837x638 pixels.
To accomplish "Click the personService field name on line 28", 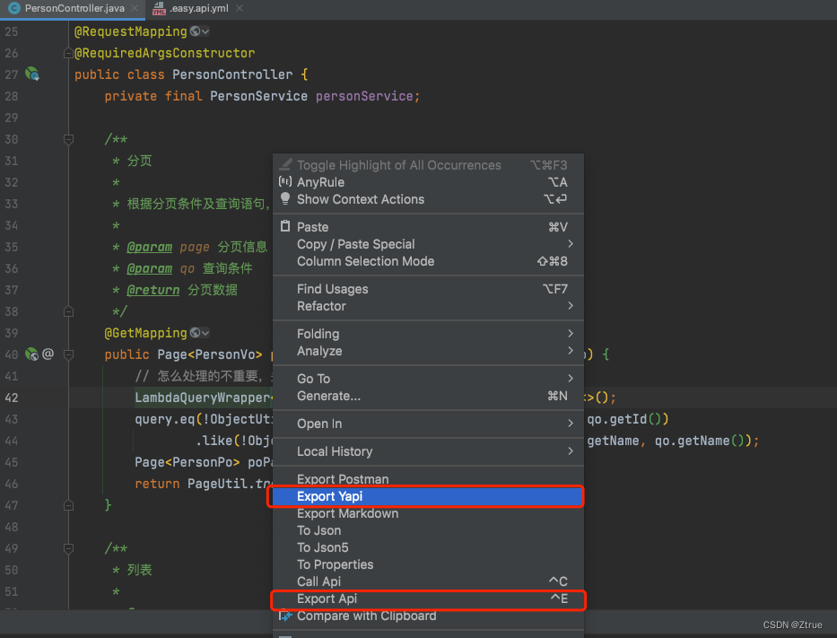I will click(364, 96).
